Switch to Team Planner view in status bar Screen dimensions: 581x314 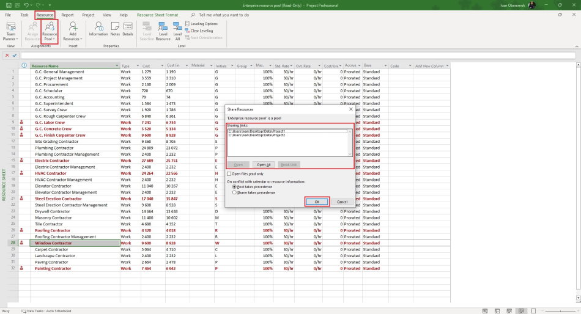(x=509, y=311)
